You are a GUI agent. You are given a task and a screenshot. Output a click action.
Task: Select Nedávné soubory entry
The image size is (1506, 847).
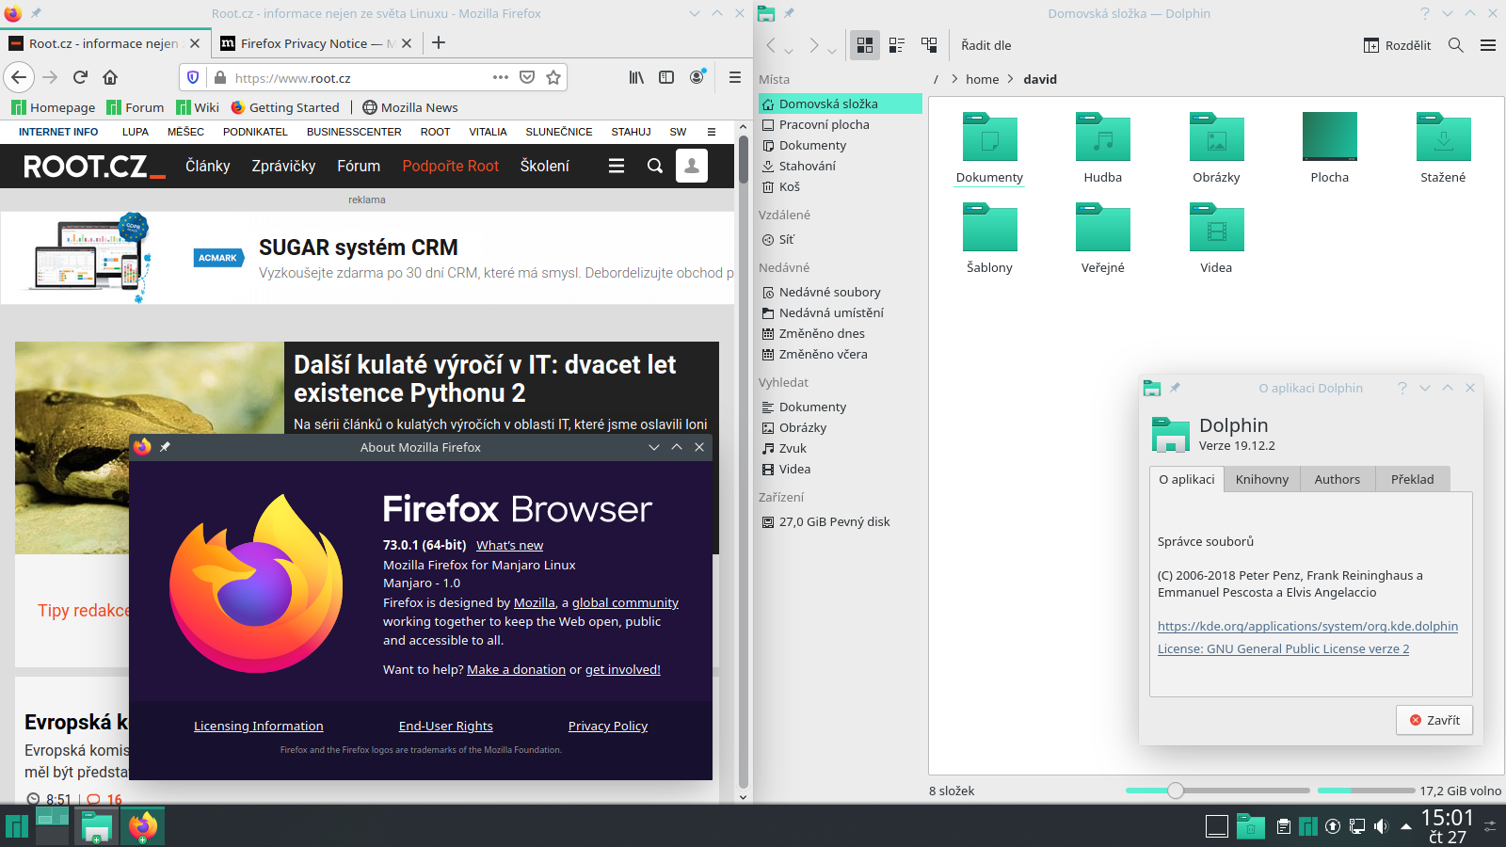click(840, 292)
